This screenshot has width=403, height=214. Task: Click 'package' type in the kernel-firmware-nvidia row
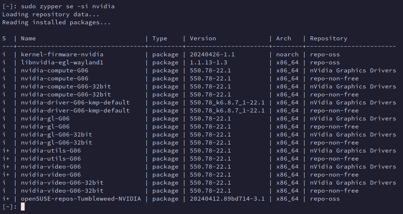(165, 55)
